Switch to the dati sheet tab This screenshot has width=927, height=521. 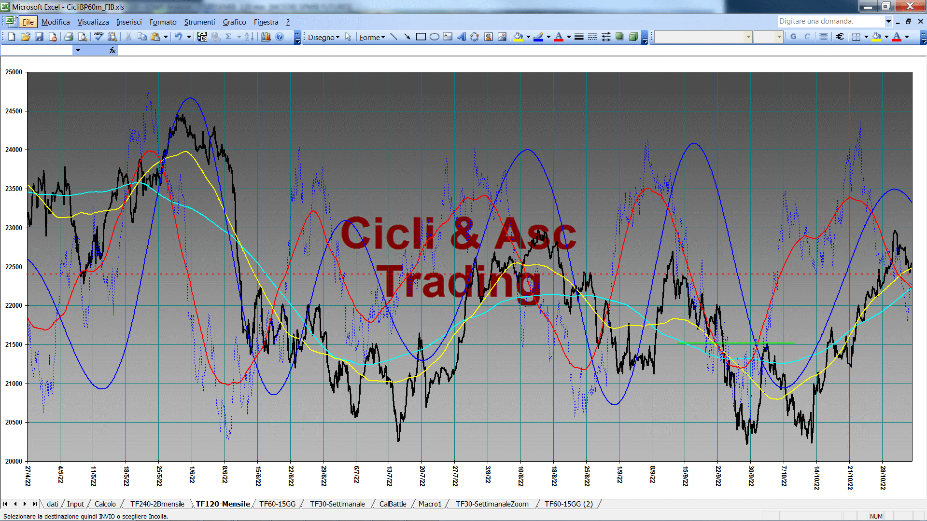coord(53,504)
